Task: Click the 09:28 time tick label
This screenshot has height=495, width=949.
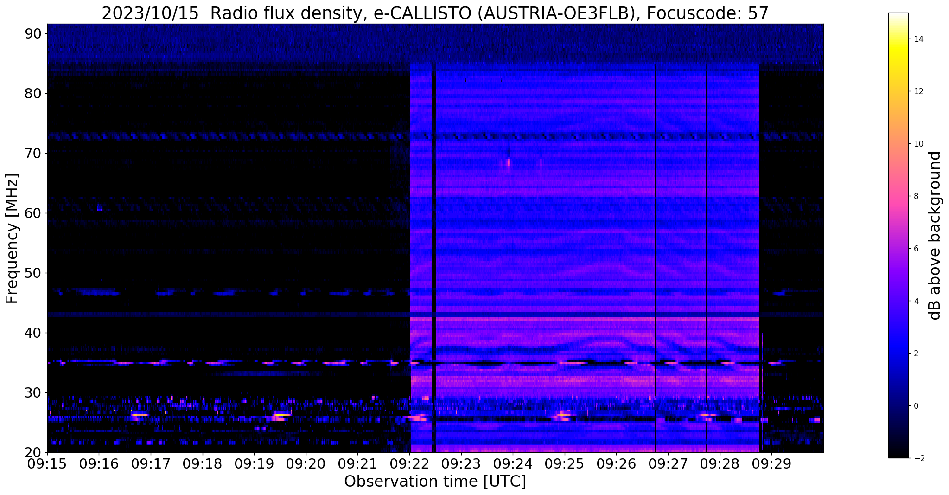Action: pos(720,463)
